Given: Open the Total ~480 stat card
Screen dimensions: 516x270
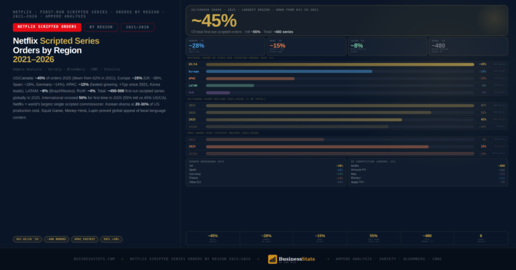Looking at the screenshot, I should pyautogui.click(x=468, y=46).
